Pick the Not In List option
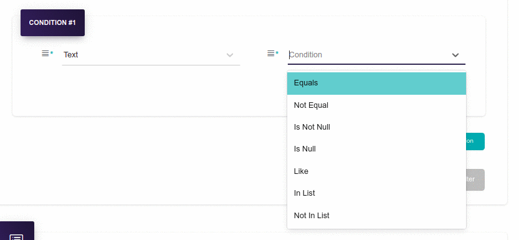The image size is (519, 240). (376, 216)
